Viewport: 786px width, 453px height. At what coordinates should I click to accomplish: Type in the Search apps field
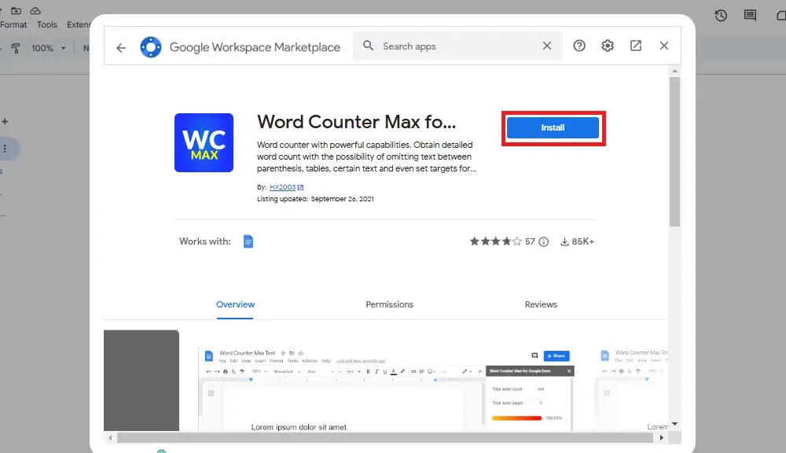(x=457, y=46)
